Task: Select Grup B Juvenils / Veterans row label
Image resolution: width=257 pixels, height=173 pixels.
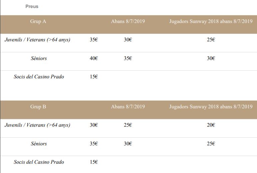Action: (37, 125)
